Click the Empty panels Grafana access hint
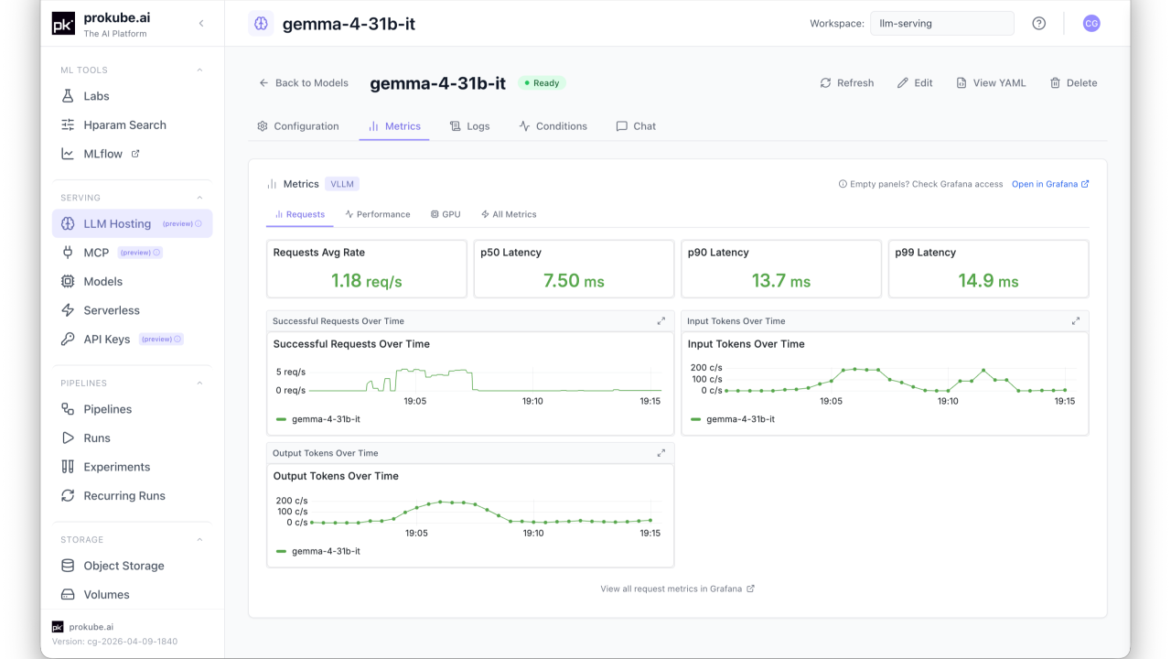 (x=920, y=184)
